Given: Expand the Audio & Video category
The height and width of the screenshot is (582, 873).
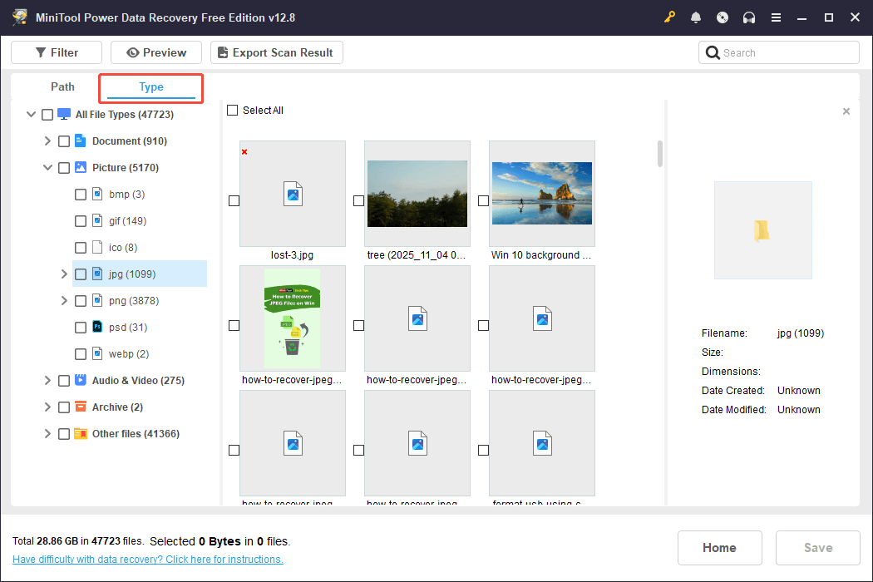Looking at the screenshot, I should click(47, 381).
